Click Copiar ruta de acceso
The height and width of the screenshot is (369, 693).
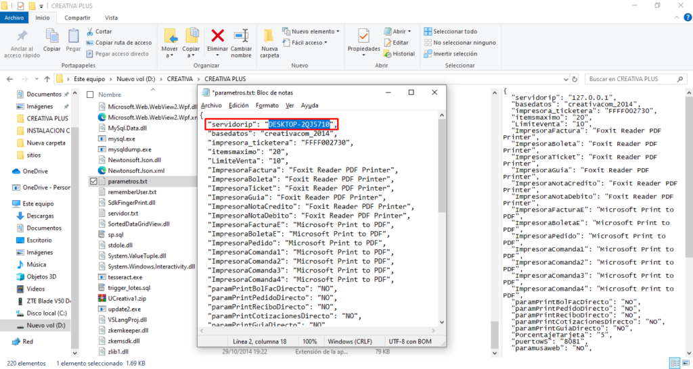click(119, 43)
